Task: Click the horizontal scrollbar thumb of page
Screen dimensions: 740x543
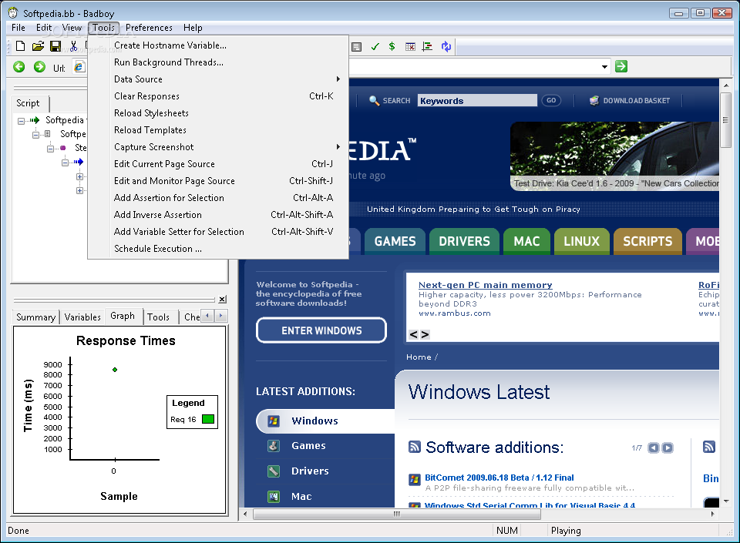Action: click(397, 514)
